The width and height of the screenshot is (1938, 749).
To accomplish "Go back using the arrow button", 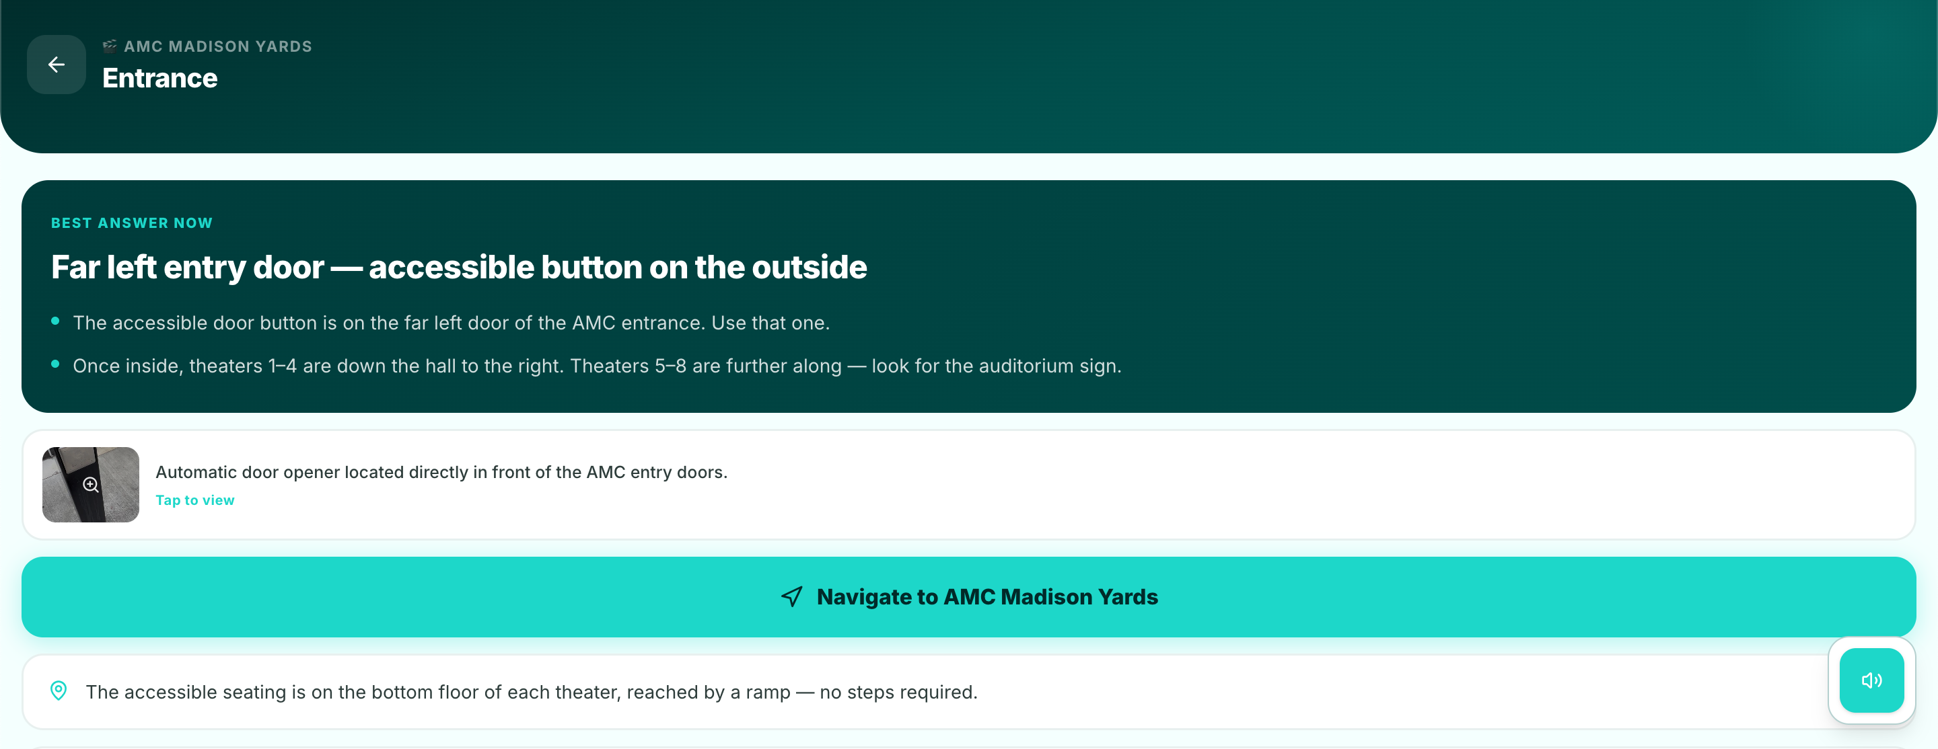I will click(x=57, y=65).
